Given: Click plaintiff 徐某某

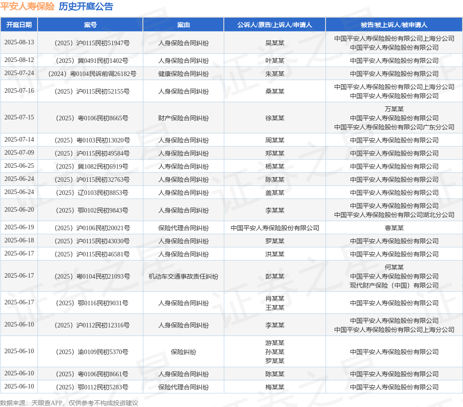Looking at the screenshot, I should click(274, 118).
